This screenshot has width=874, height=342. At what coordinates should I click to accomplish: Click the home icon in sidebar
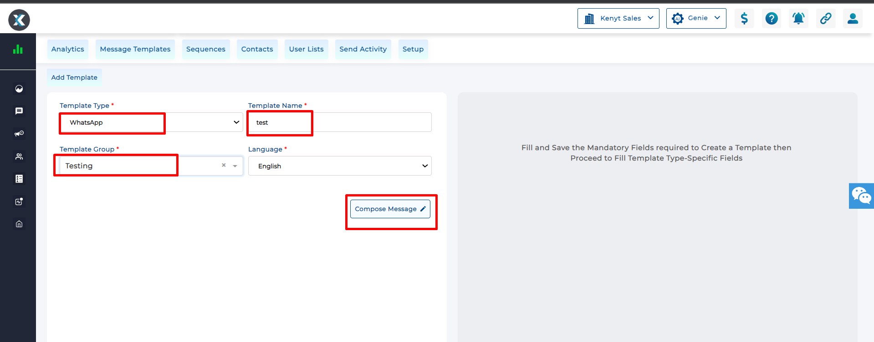click(x=19, y=224)
